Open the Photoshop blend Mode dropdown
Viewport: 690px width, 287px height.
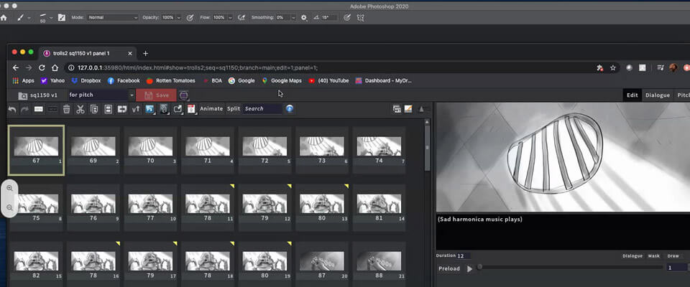[113, 18]
